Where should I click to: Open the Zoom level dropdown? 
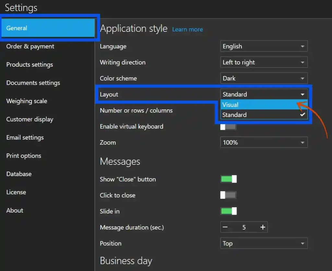(264, 142)
